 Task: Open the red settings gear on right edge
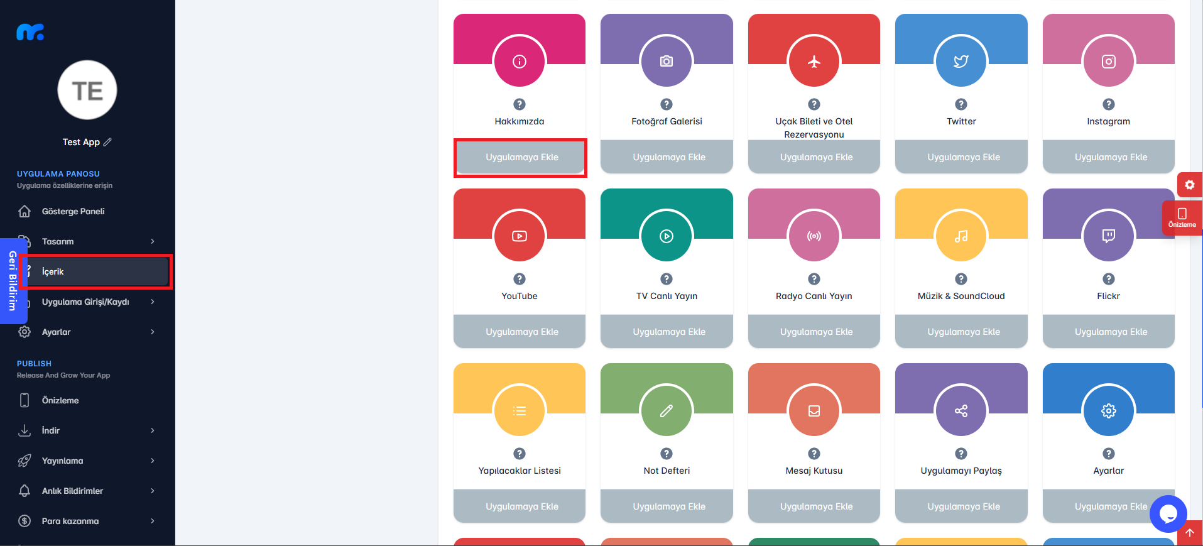tap(1189, 185)
